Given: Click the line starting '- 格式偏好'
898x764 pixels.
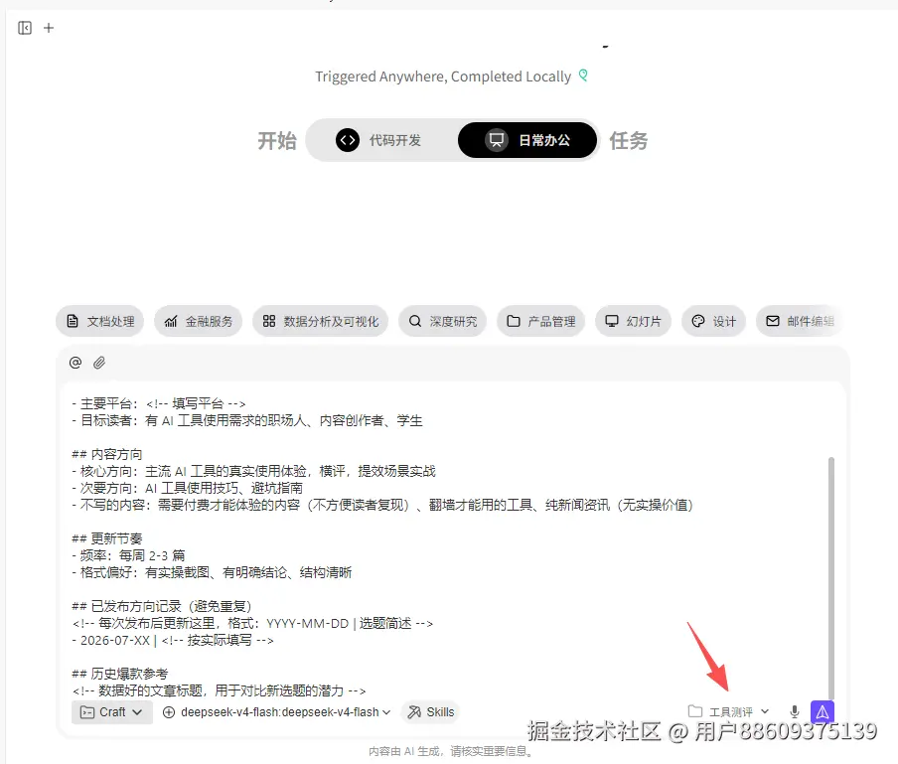Looking at the screenshot, I should coord(212,572).
